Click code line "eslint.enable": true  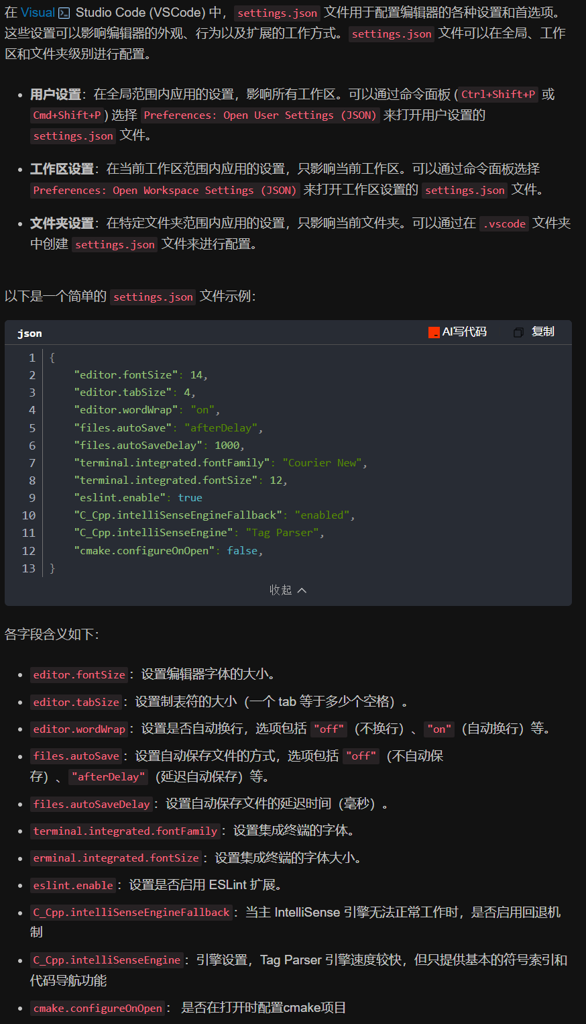[138, 497]
